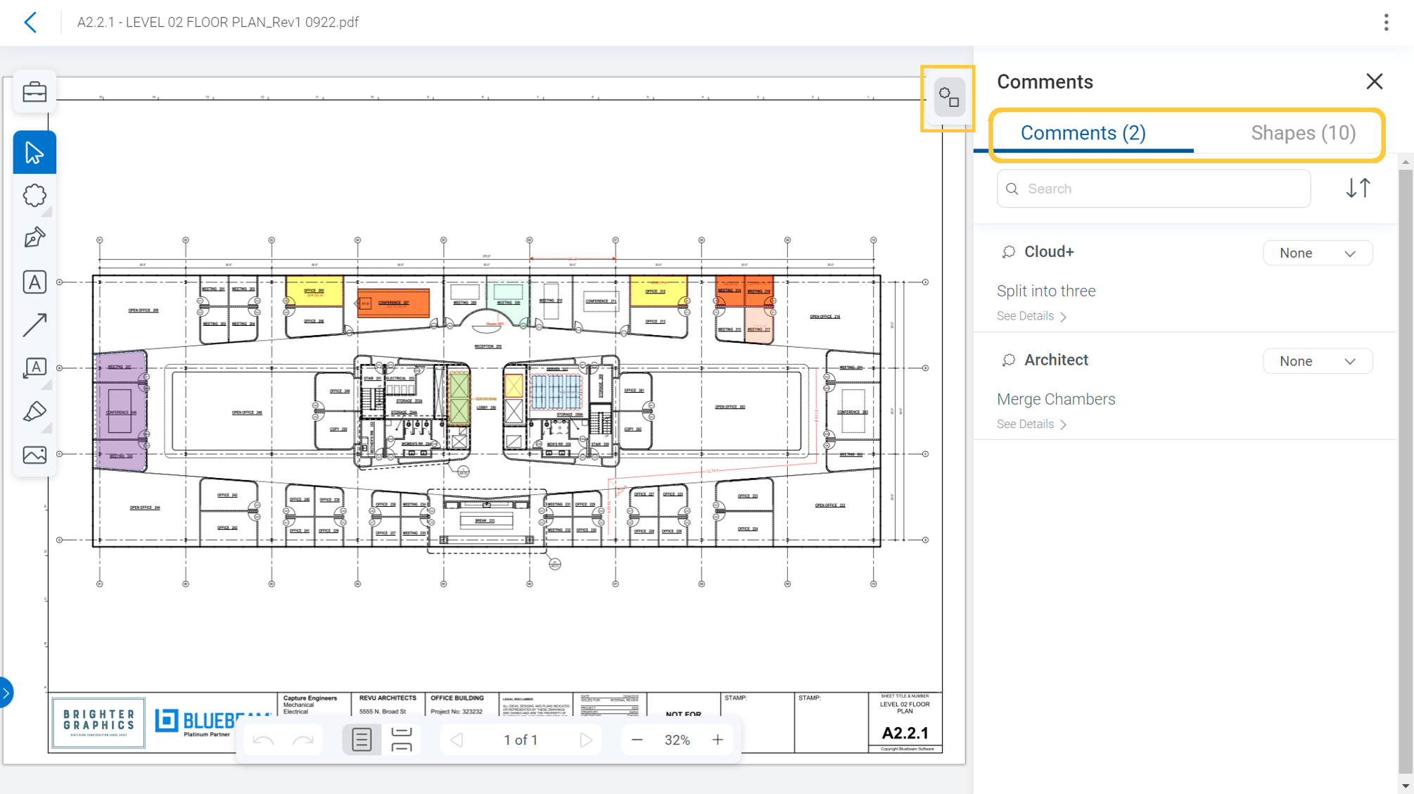The height and width of the screenshot is (794, 1414).
Task: Select the Image insertion tool
Action: tap(34, 454)
